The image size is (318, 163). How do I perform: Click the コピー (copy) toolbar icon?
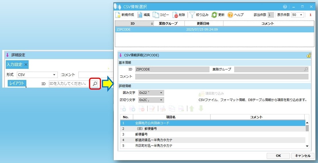[x=156, y=15]
